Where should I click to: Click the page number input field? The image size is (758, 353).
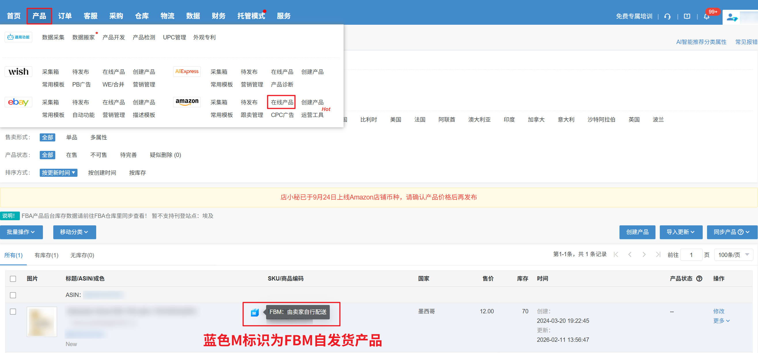[691, 255]
